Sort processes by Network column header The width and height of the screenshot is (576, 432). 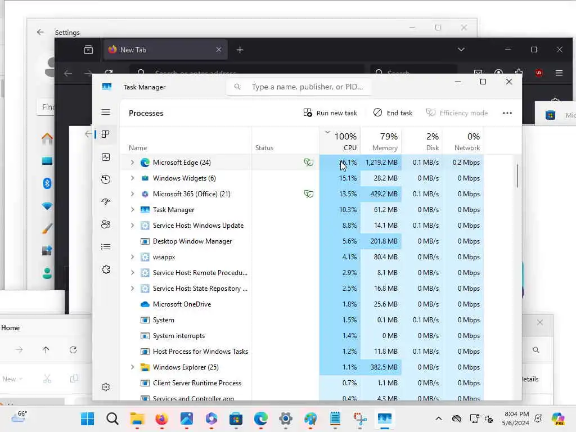point(463,141)
